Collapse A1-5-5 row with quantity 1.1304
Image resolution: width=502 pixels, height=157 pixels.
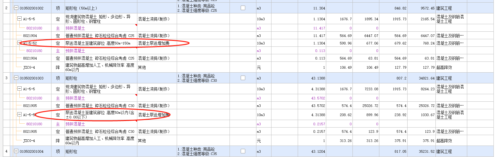pos(19,19)
